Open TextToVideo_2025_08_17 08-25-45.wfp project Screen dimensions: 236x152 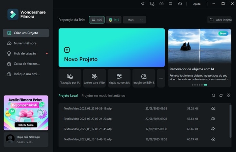coord(88,129)
